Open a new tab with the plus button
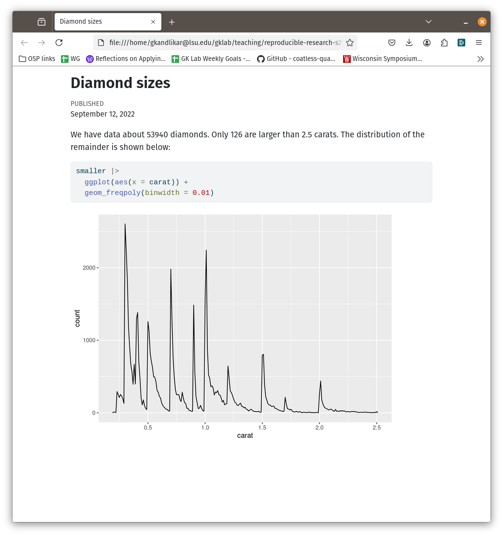Image resolution: width=503 pixels, height=536 pixels. 172,22
